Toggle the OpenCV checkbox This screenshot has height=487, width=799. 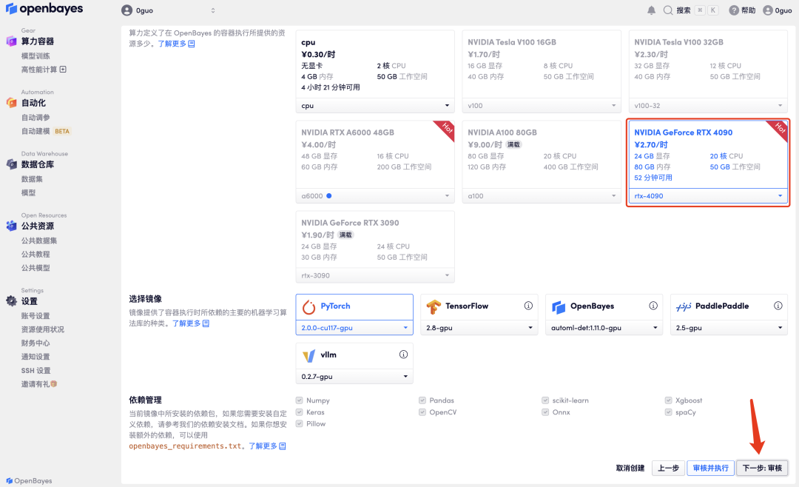(422, 412)
